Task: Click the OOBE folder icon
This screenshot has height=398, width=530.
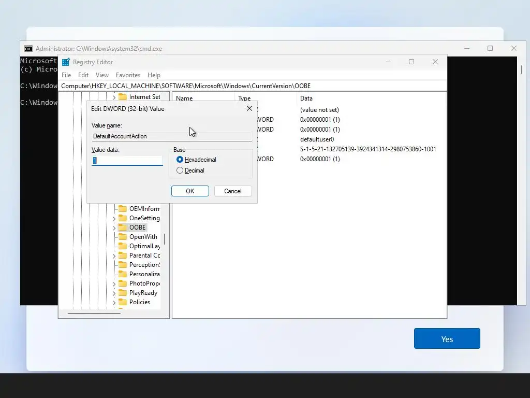Action: tap(122, 228)
